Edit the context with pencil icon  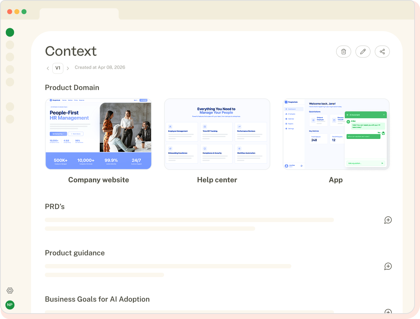(363, 51)
